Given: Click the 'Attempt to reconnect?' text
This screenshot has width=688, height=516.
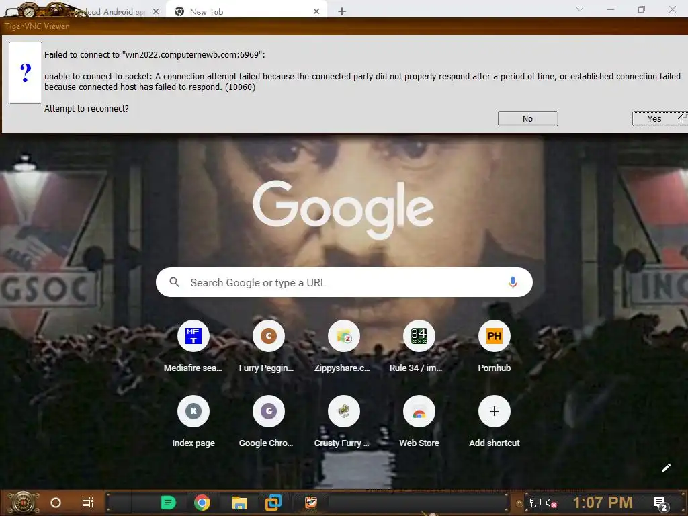Looking at the screenshot, I should click(x=87, y=108).
